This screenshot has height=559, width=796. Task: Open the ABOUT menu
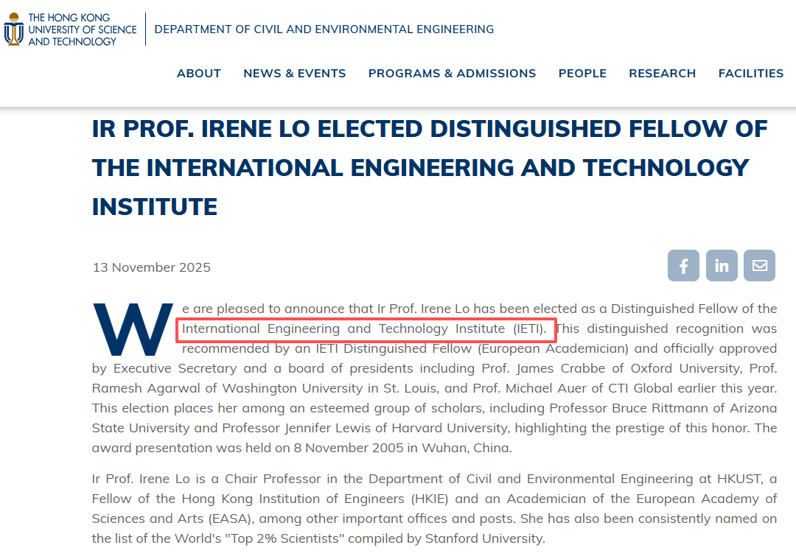(x=199, y=74)
